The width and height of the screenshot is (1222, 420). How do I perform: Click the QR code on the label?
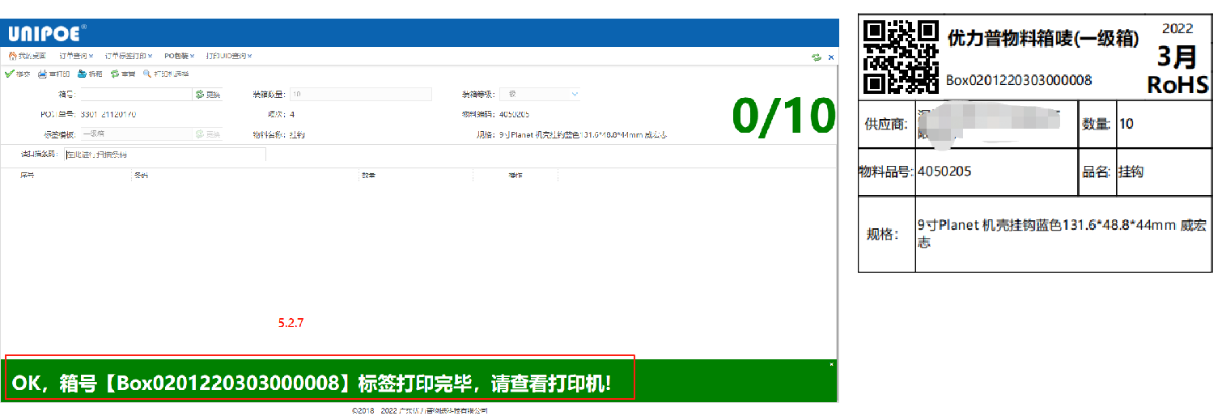[x=901, y=56]
